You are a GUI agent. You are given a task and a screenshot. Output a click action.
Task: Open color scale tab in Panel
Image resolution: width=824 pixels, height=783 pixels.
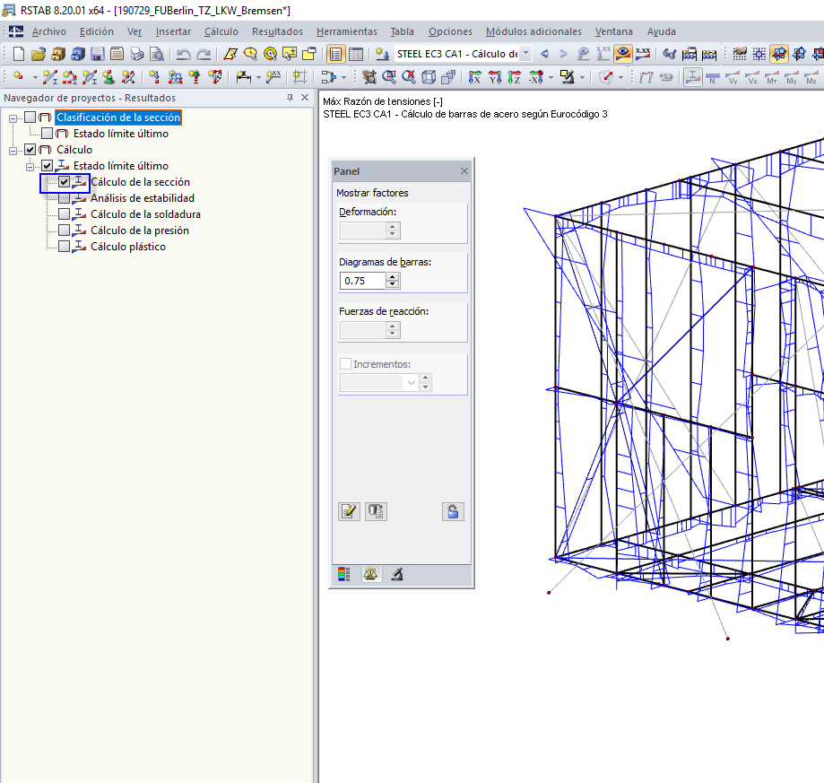(344, 574)
